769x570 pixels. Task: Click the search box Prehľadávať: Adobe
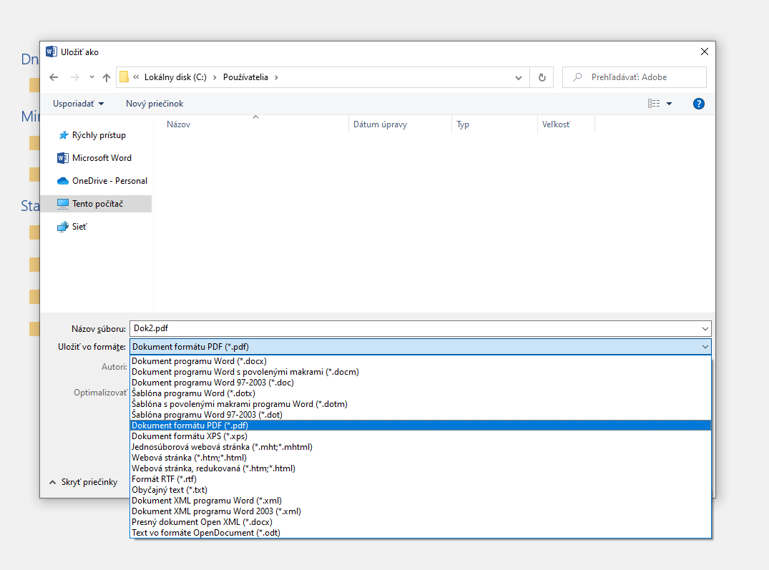[x=635, y=77]
